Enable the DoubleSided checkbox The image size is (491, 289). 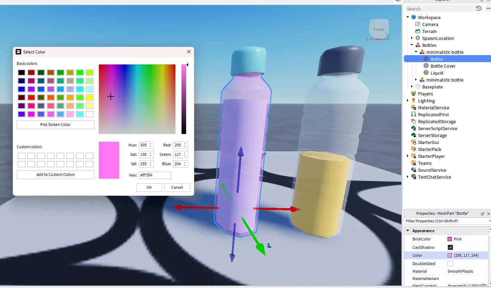(450, 264)
